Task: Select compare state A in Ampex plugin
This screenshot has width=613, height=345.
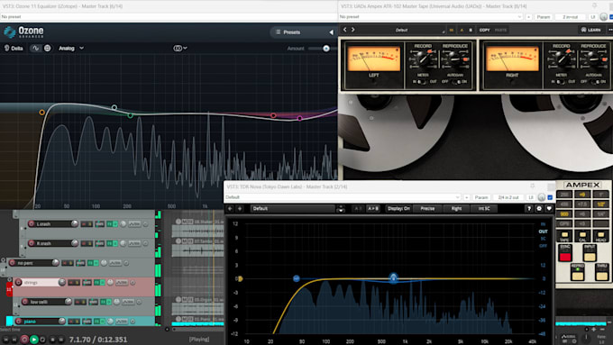Action: tap(462, 30)
